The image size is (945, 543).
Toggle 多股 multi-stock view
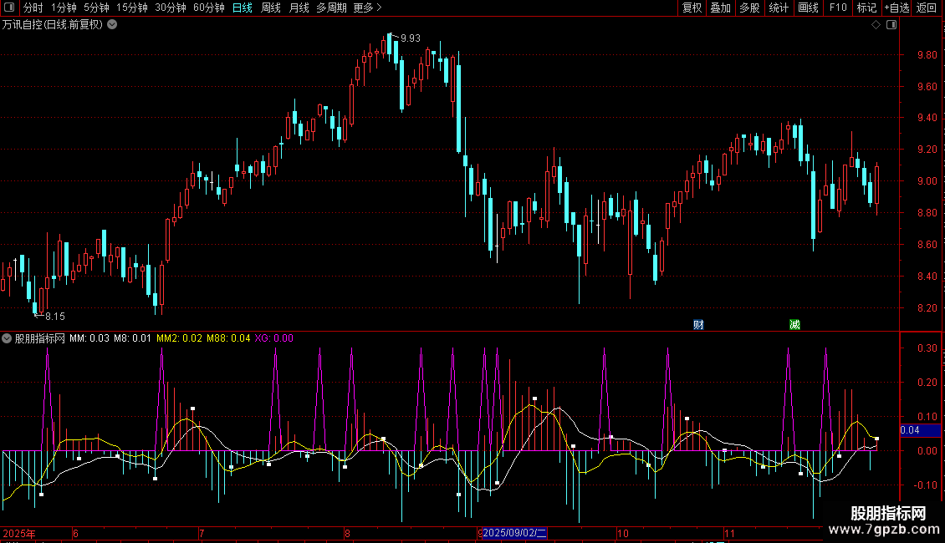pyautogui.click(x=749, y=8)
